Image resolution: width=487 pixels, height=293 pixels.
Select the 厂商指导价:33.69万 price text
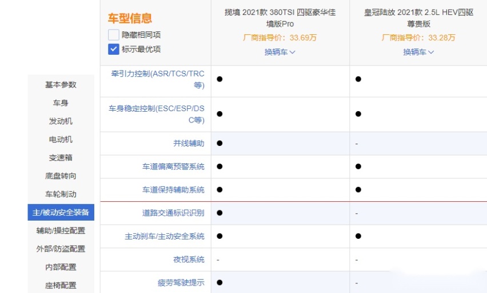tap(280, 38)
